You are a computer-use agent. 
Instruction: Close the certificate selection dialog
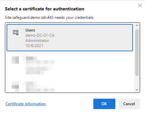(x=140, y=6)
